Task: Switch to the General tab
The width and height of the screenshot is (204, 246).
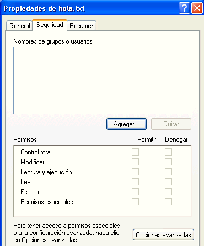Action: pyautogui.click(x=19, y=26)
